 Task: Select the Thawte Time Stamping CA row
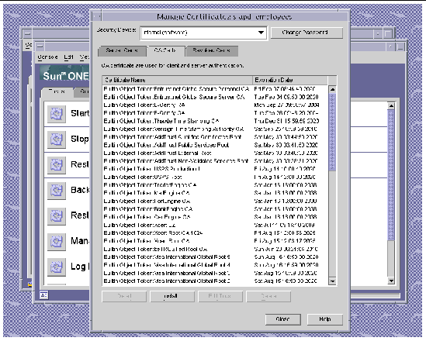click(215, 121)
